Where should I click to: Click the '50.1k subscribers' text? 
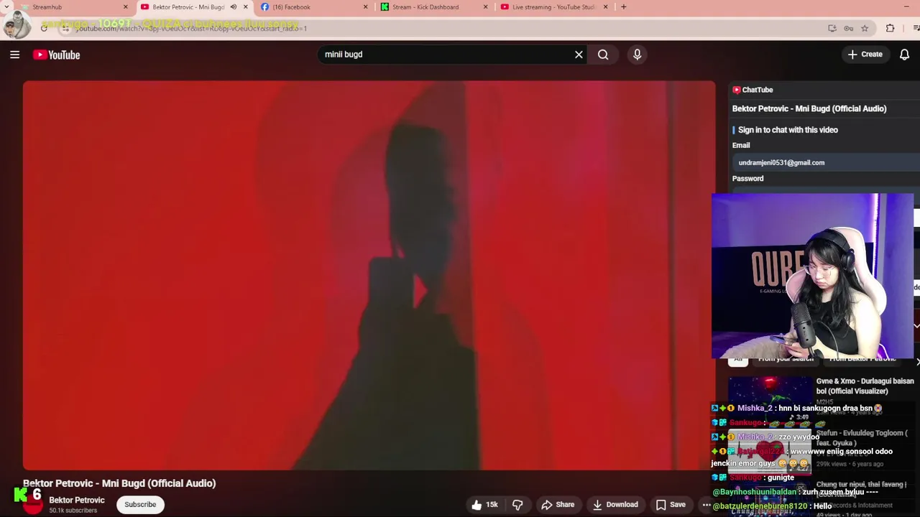pos(73,511)
